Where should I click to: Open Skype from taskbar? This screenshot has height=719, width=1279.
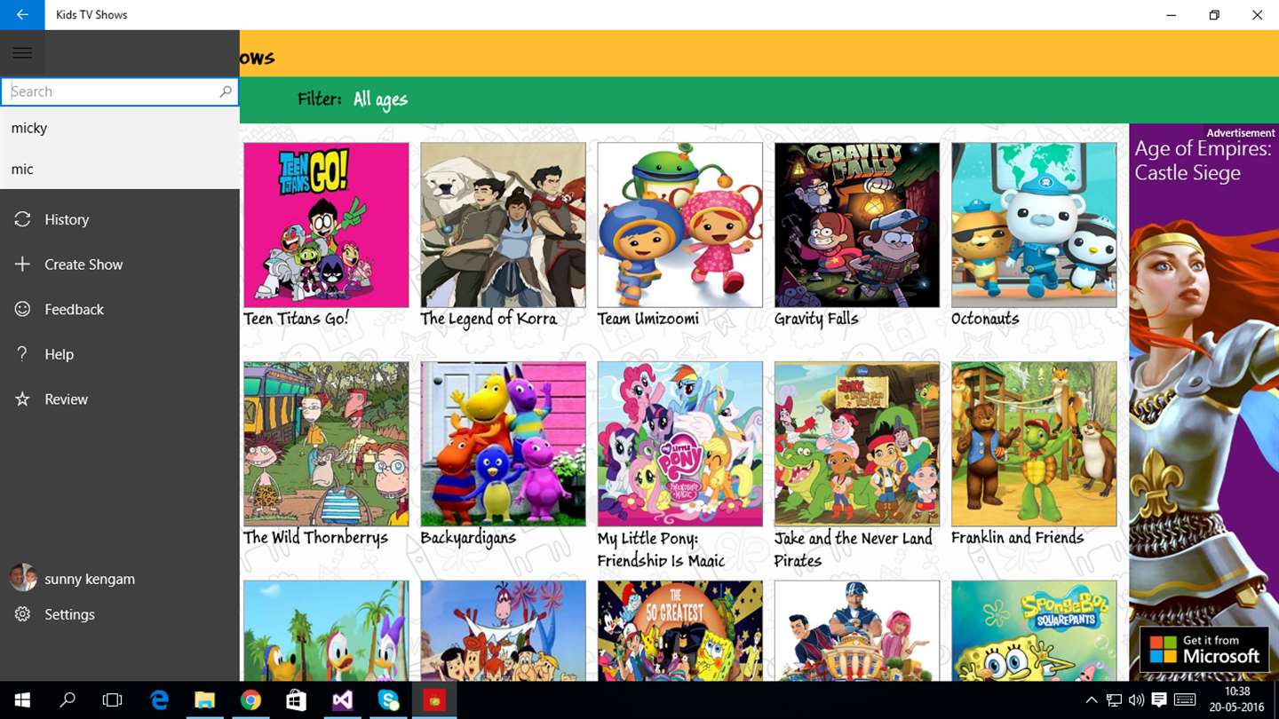388,700
